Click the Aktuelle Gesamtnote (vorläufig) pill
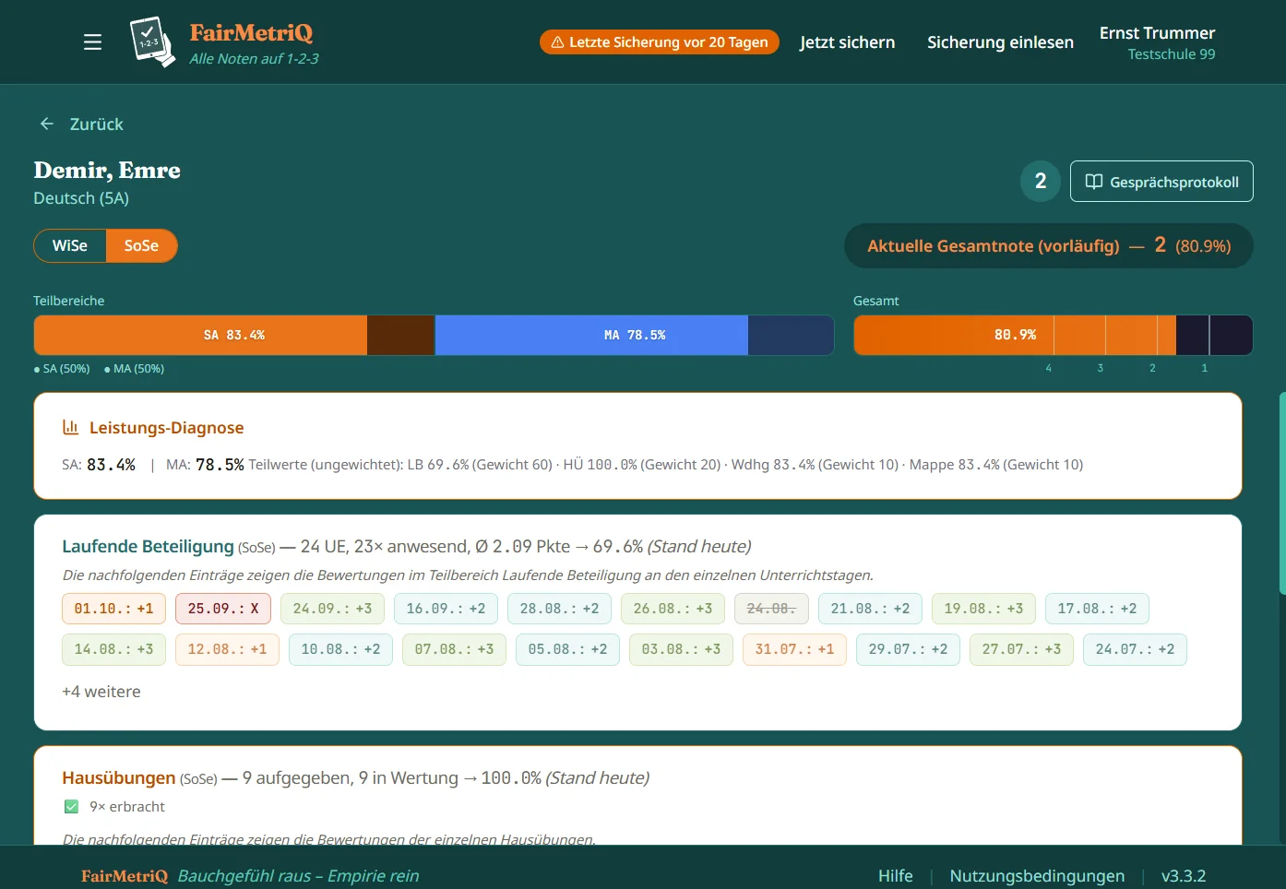This screenshot has width=1286, height=889. pyautogui.click(x=1049, y=246)
